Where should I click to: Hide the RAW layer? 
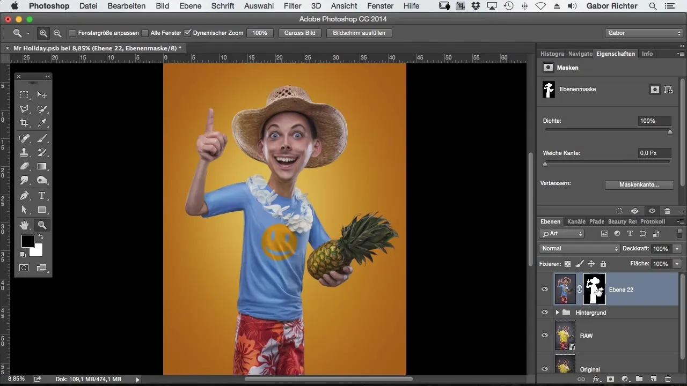(545, 336)
